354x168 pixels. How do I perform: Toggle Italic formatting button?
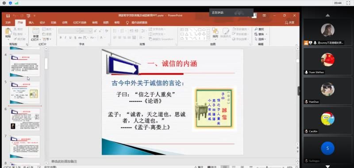tap(65, 37)
